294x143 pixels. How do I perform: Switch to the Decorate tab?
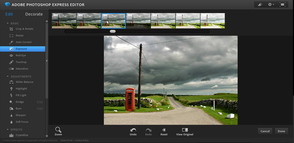[34, 14]
